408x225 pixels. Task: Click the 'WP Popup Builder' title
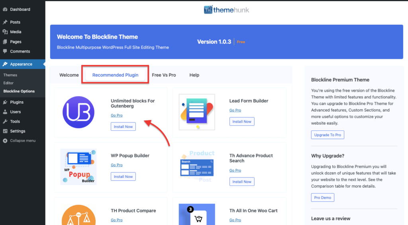130,156
